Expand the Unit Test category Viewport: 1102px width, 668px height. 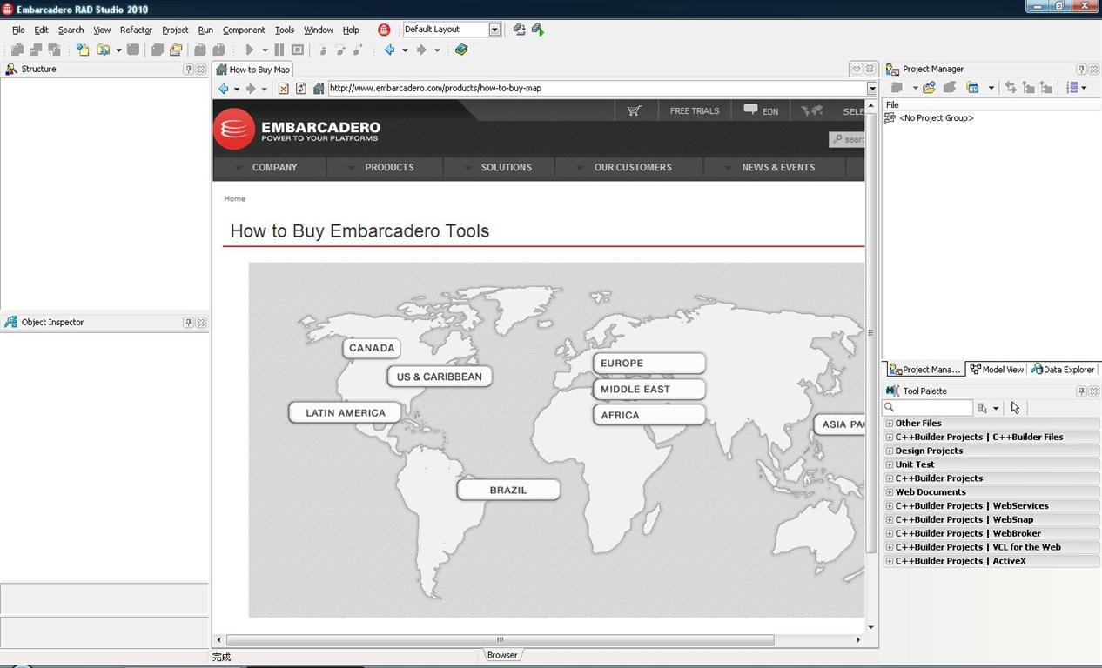pos(890,464)
